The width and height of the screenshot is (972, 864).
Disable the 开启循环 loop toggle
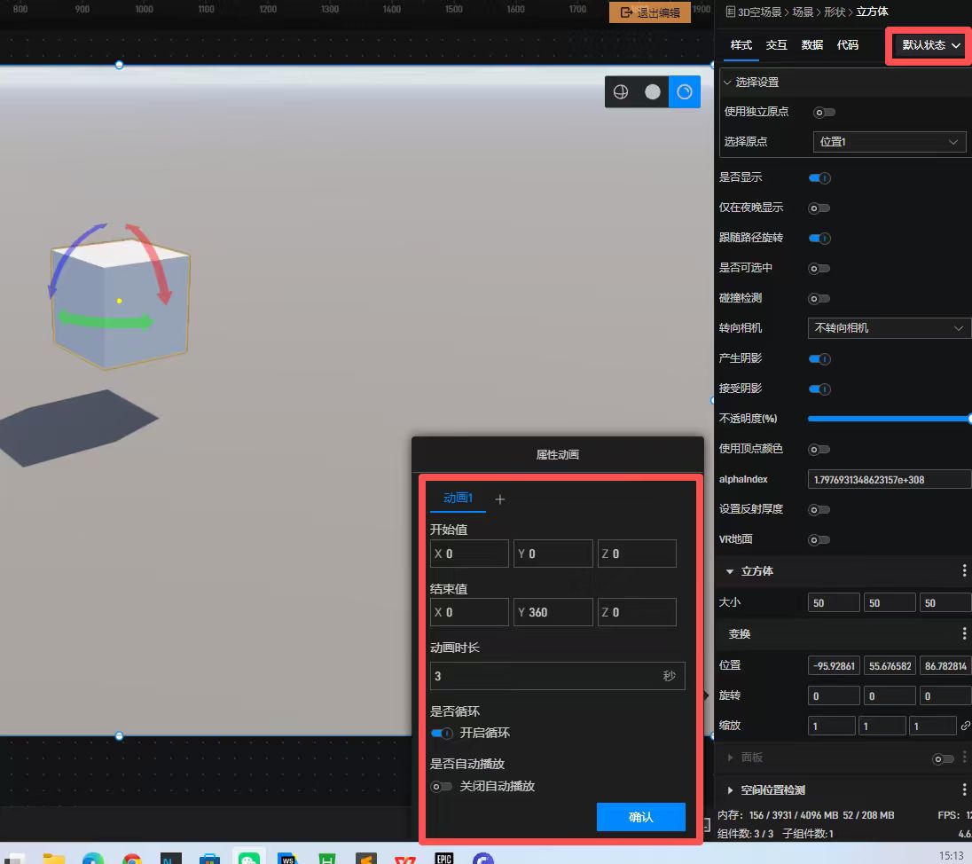click(442, 734)
